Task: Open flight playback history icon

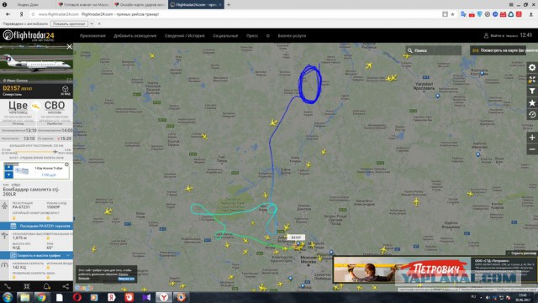Action: (x=532, y=114)
